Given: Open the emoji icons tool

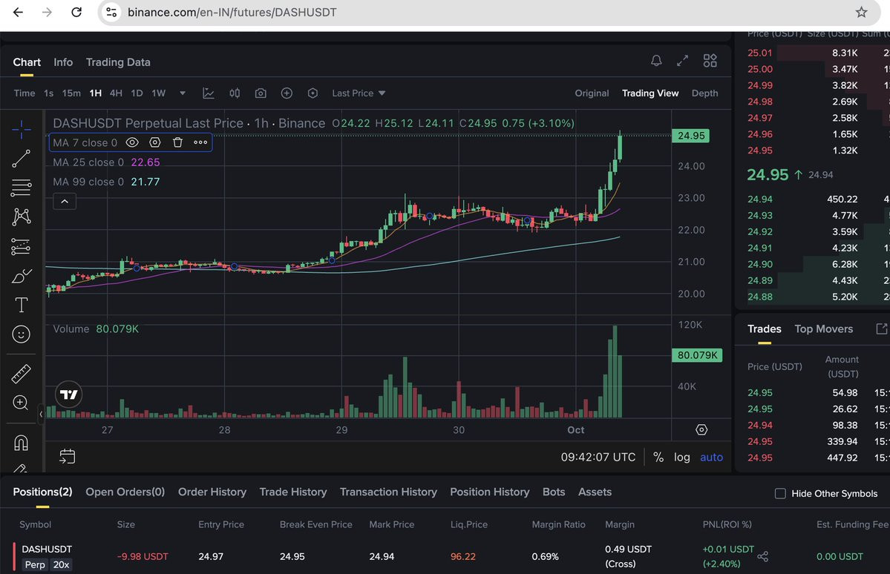Looking at the screenshot, I should 21,334.
